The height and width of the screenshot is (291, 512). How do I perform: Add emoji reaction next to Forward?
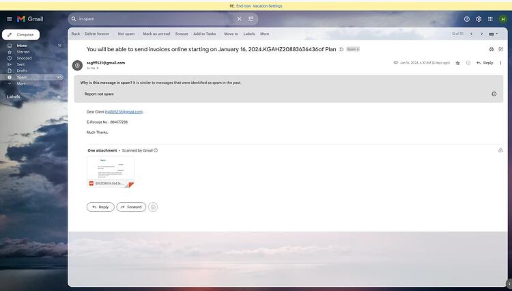tap(153, 207)
